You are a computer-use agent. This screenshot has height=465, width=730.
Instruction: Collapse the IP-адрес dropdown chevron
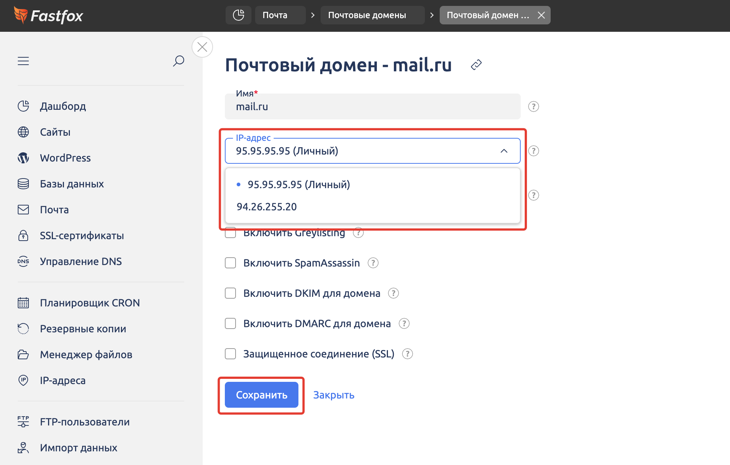[x=504, y=151]
